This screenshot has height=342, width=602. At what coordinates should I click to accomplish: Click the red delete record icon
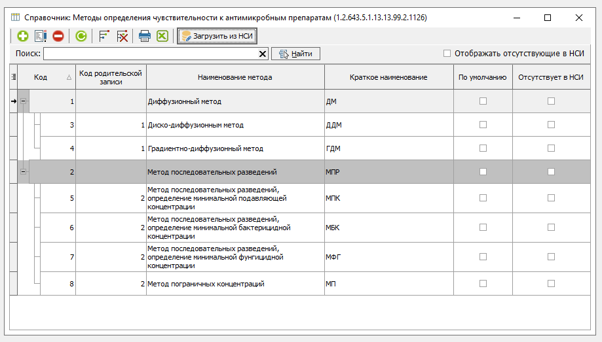(x=58, y=36)
